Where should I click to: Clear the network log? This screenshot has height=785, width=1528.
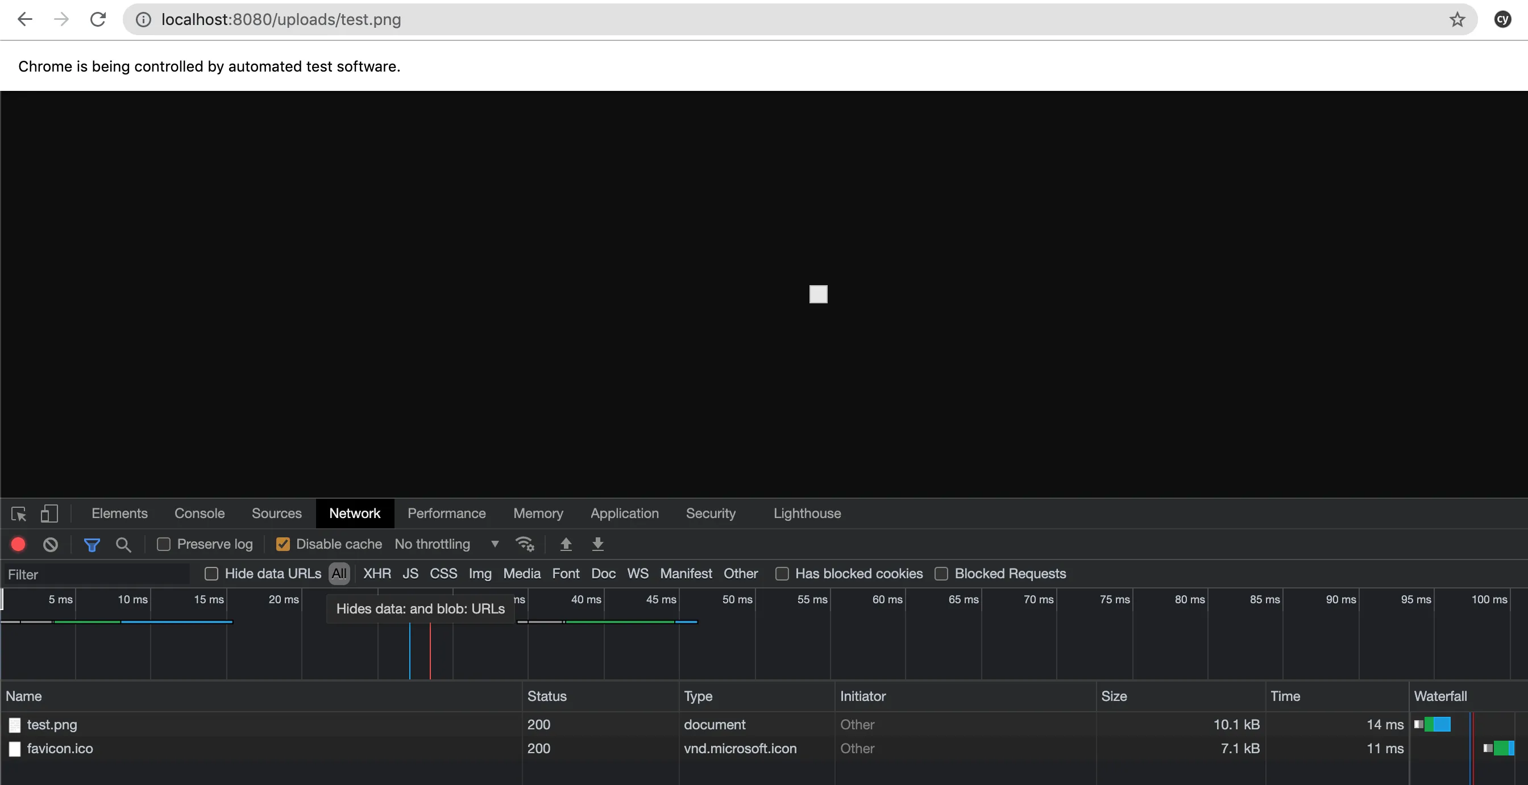click(51, 544)
